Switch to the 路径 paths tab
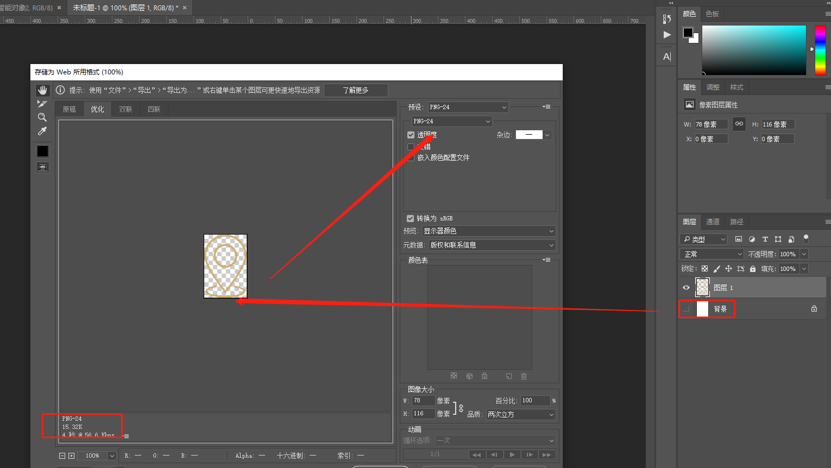Image resolution: width=831 pixels, height=468 pixels. click(x=736, y=222)
